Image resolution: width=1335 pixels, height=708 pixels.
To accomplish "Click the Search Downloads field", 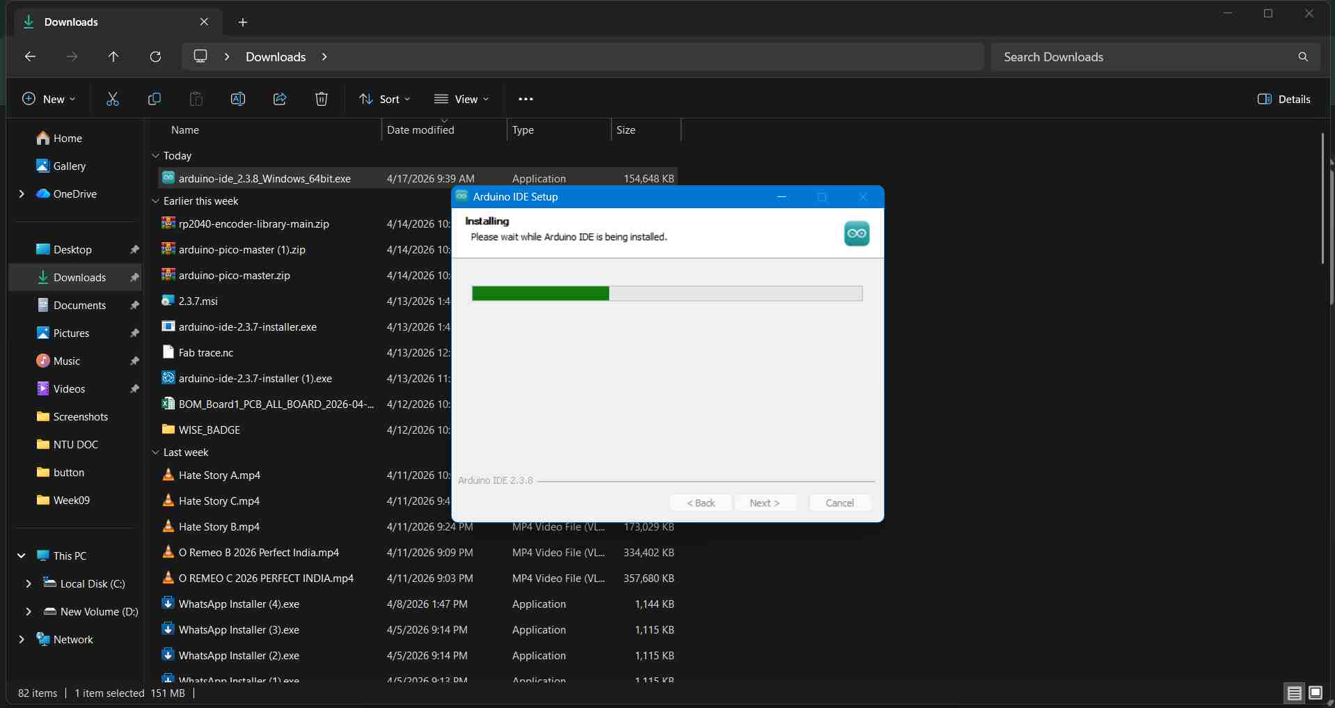I will (1145, 56).
